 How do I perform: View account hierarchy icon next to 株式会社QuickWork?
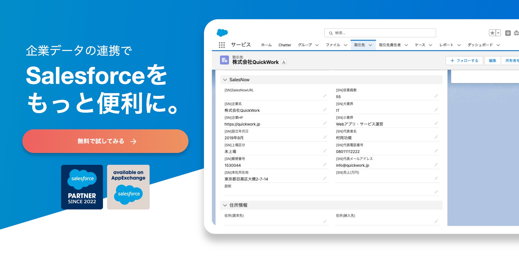(x=284, y=62)
